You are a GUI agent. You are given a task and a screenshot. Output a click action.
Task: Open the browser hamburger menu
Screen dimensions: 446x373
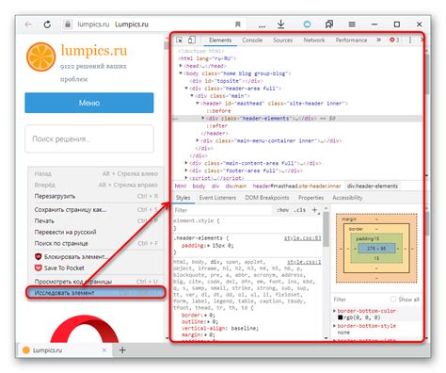coord(352,24)
